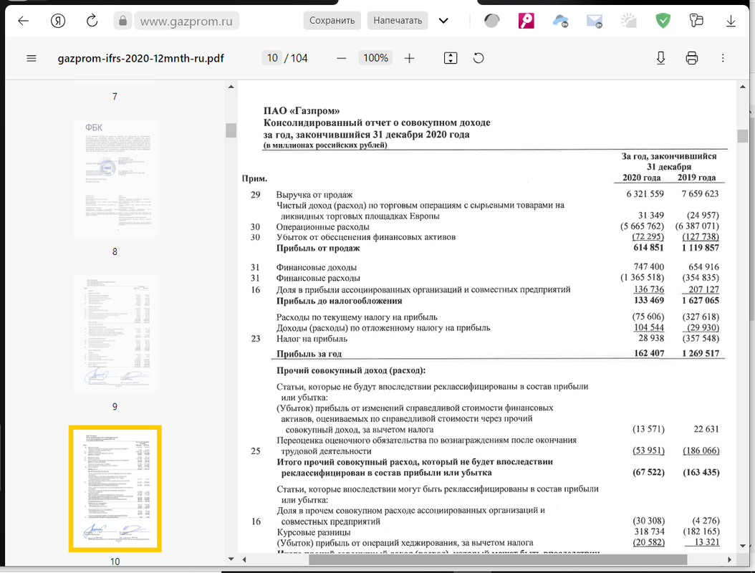Click the text Налог на прибыль

[312, 339]
